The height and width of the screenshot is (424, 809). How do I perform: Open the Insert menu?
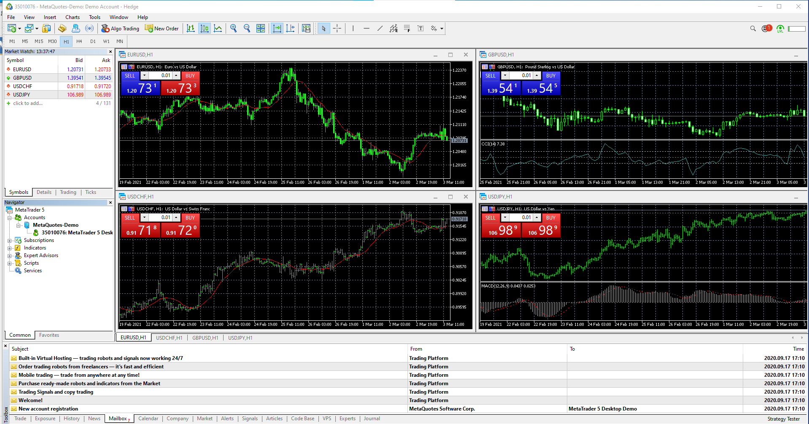tap(50, 17)
